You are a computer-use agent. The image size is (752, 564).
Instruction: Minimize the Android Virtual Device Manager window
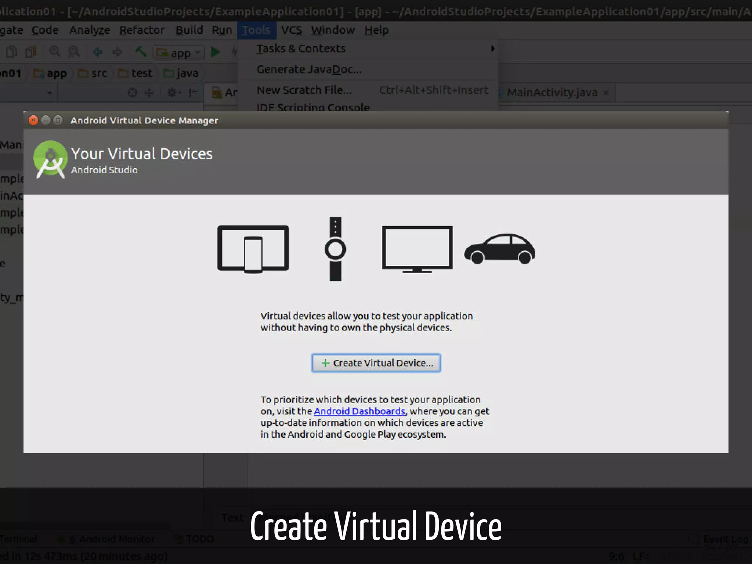pyautogui.click(x=46, y=120)
